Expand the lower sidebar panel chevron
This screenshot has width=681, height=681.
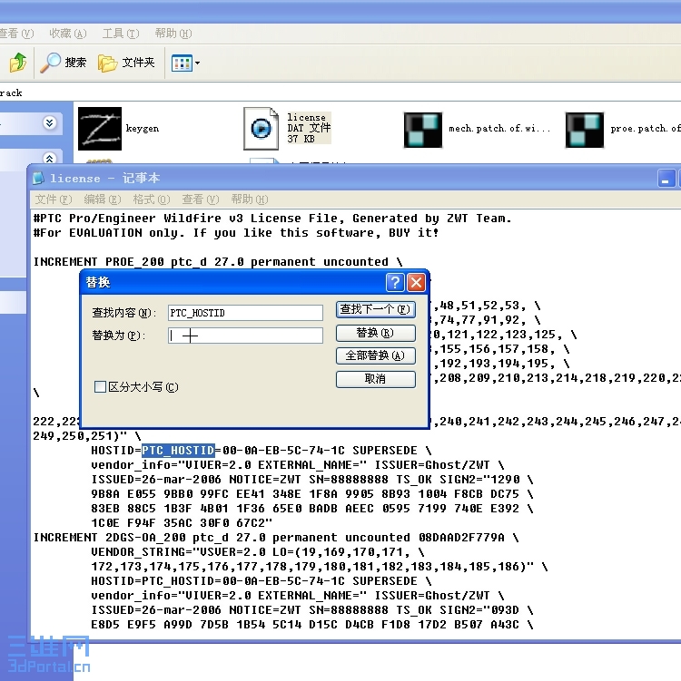[x=50, y=158]
